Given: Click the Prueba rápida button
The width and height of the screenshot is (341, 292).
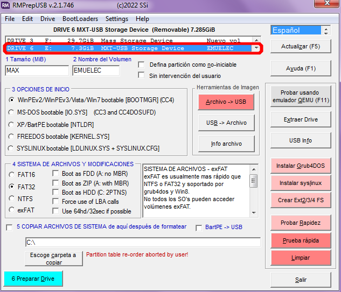Looking at the screenshot, I should (x=301, y=240).
